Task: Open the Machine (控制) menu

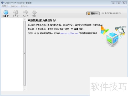Action: [15, 6]
